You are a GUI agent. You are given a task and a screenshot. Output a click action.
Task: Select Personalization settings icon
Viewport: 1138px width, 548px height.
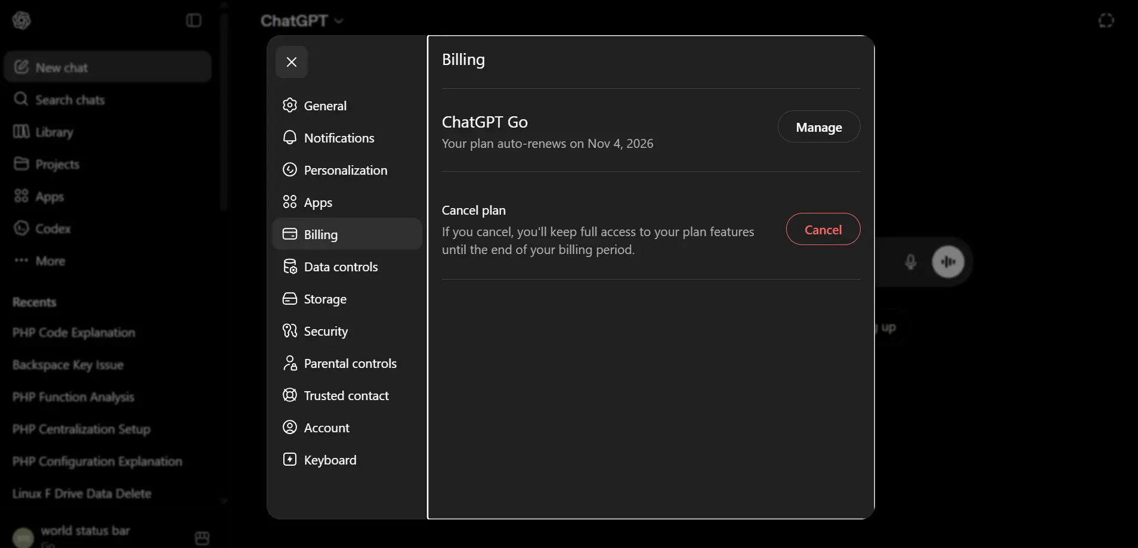coord(290,170)
